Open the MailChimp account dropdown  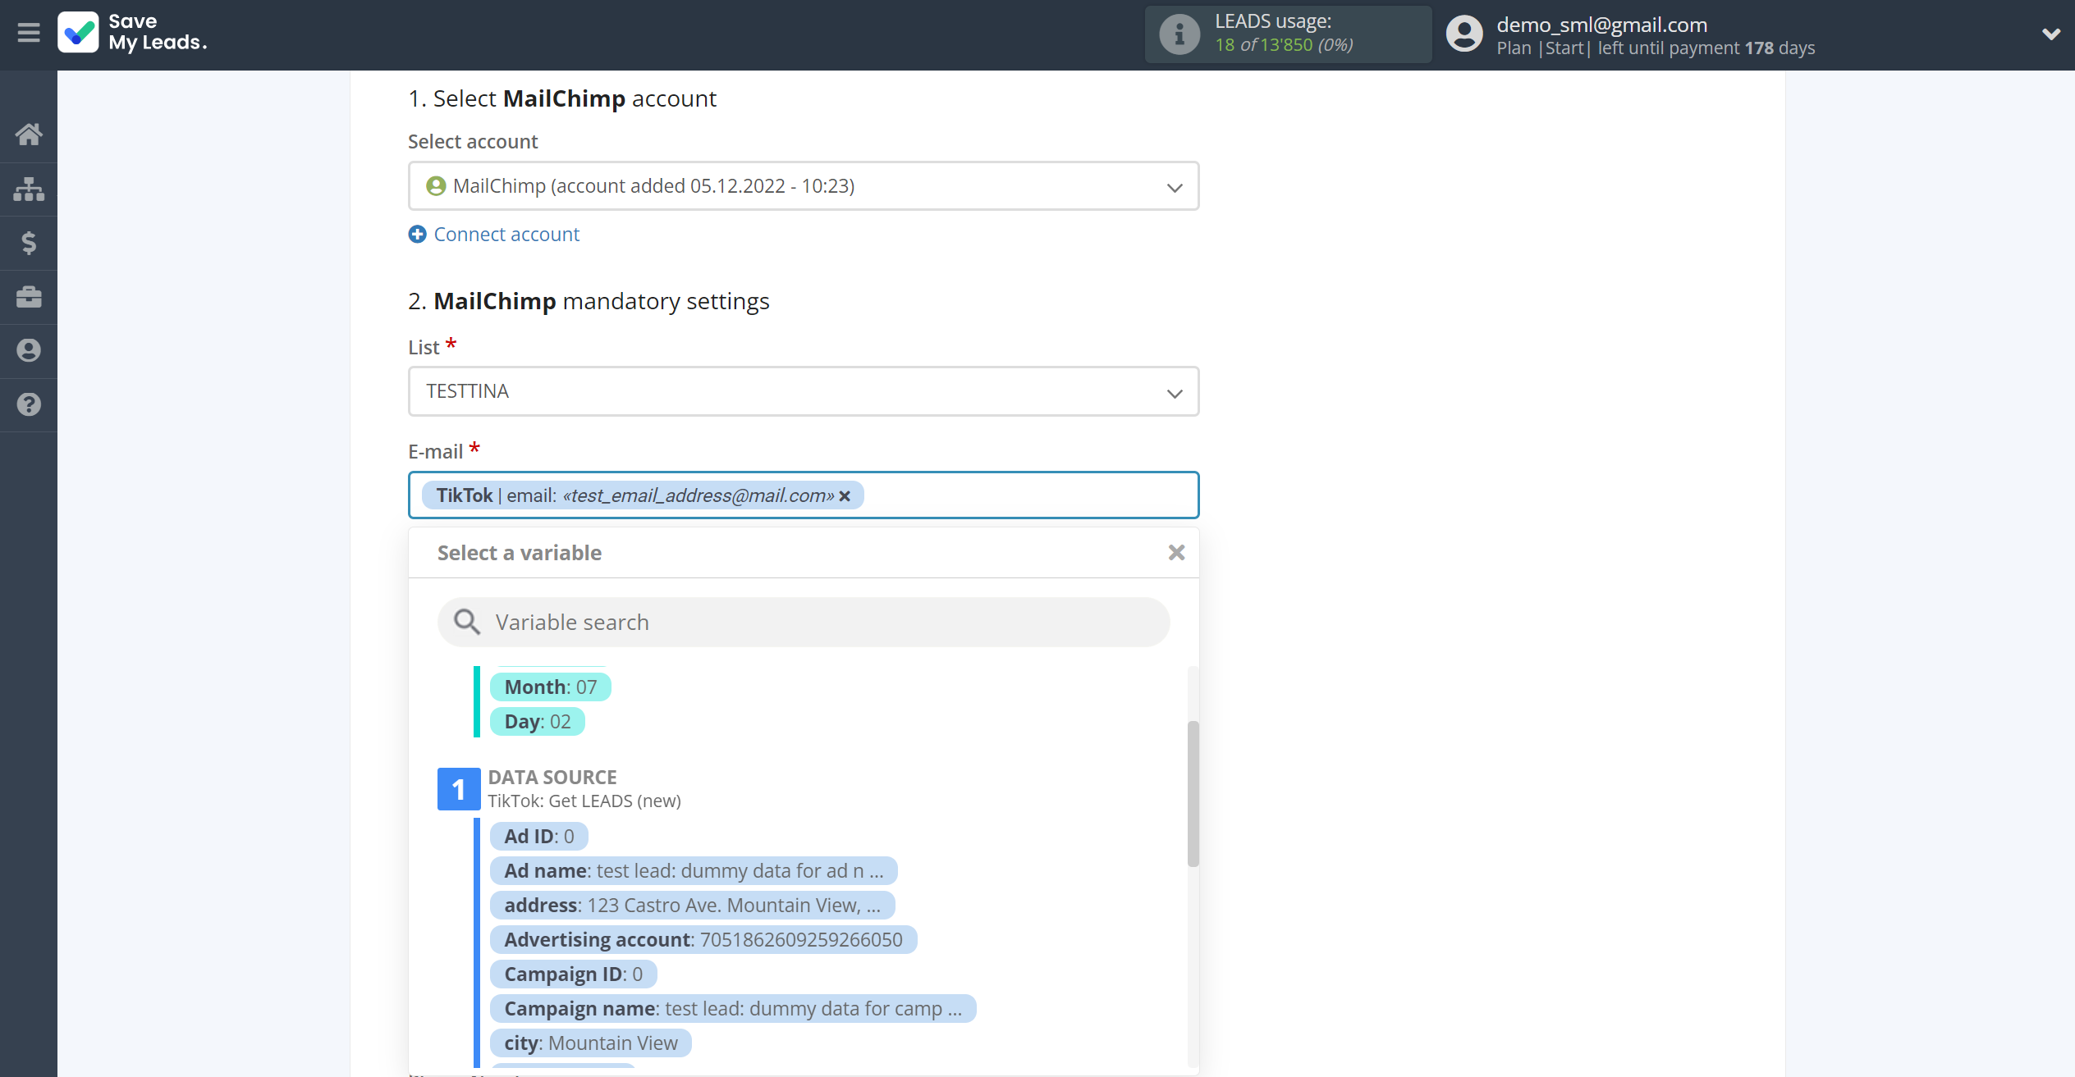tap(804, 186)
